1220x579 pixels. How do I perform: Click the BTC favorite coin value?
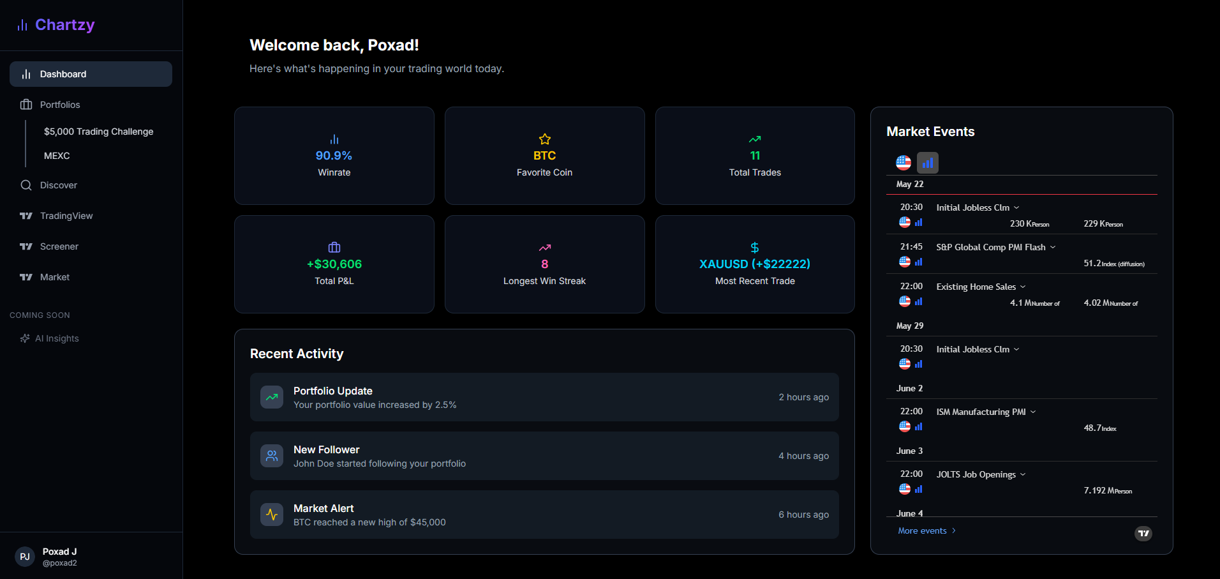click(545, 156)
